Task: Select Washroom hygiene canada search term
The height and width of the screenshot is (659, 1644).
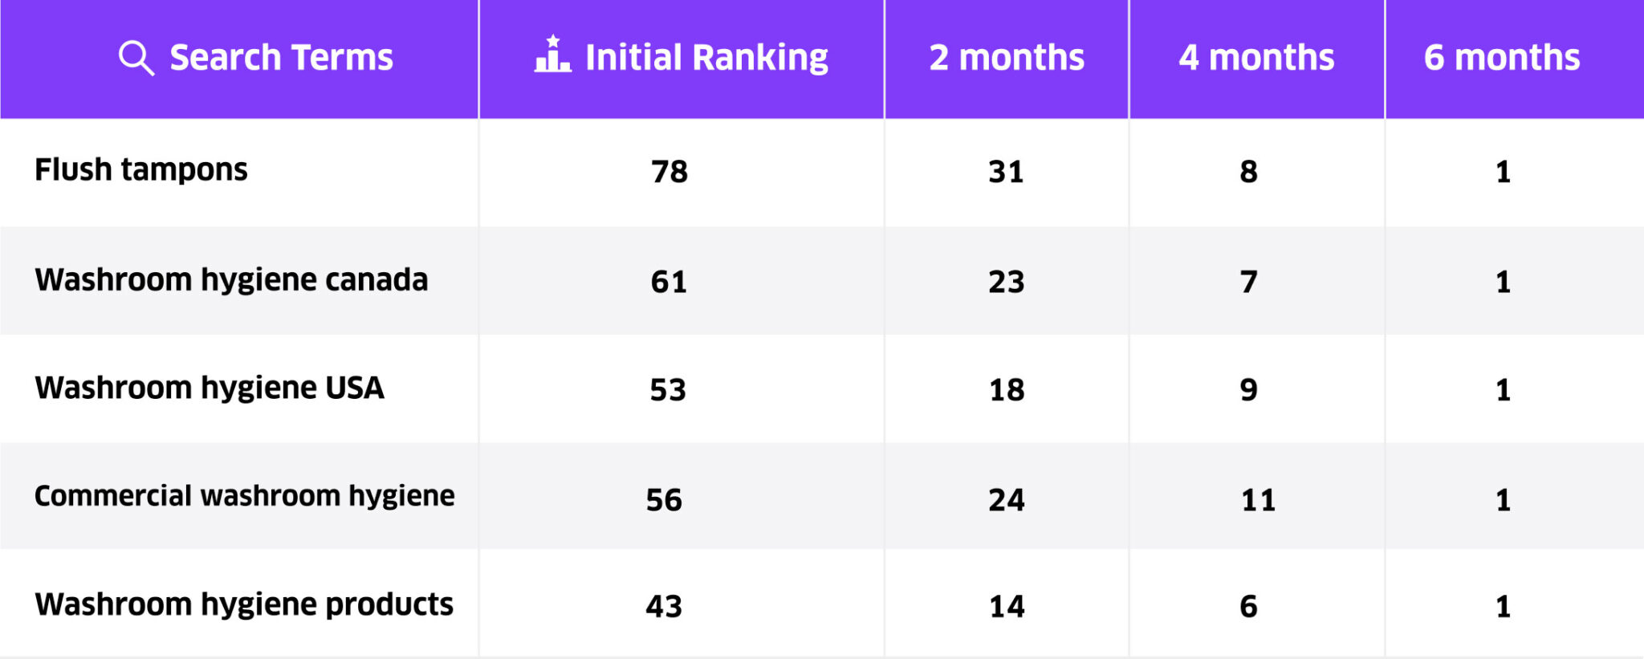Action: point(231,280)
